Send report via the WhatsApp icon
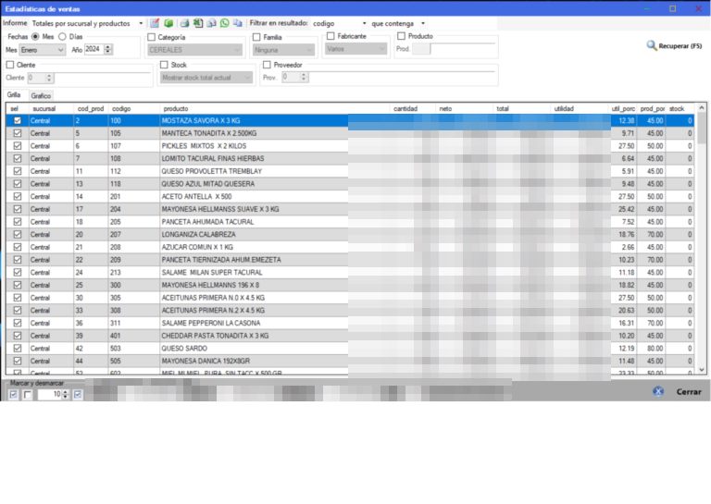 point(224,23)
